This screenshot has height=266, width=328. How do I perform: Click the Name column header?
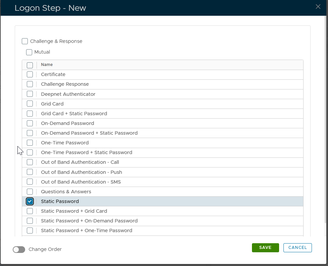click(47, 65)
